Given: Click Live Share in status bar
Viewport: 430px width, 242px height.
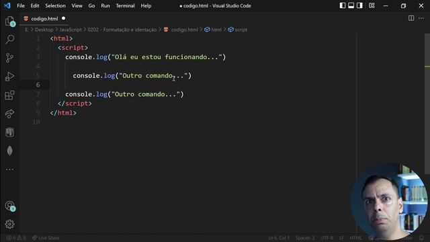Looking at the screenshot, I should tap(46, 237).
